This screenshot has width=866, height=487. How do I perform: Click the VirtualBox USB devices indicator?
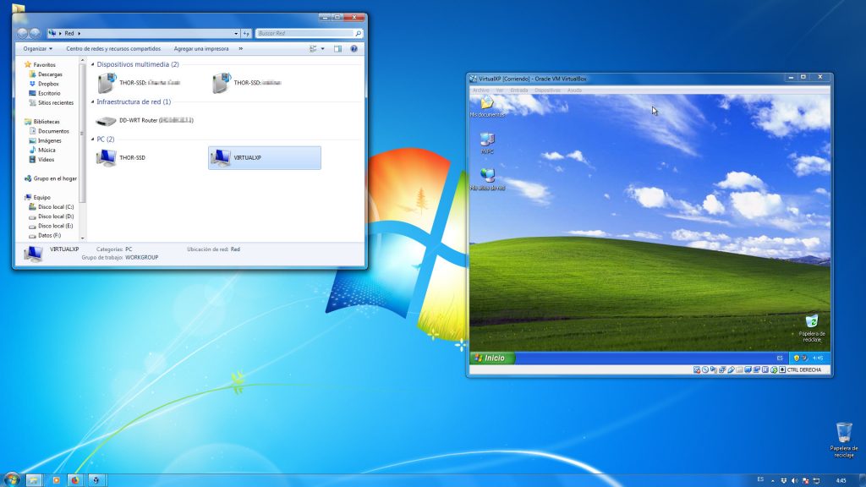731,370
